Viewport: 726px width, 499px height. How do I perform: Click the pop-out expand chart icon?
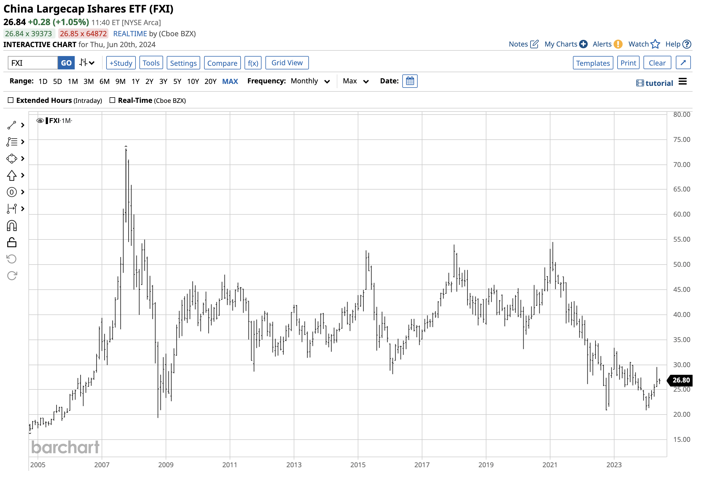[683, 63]
